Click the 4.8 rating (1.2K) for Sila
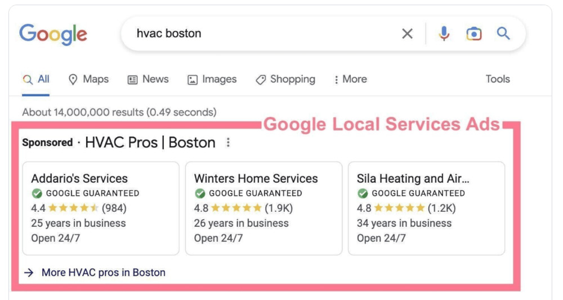This screenshot has width=563, height=300. pos(406,208)
